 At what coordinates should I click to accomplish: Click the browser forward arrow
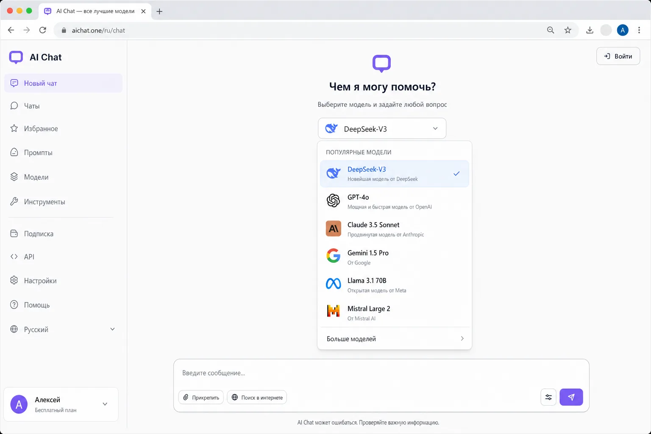[27, 30]
